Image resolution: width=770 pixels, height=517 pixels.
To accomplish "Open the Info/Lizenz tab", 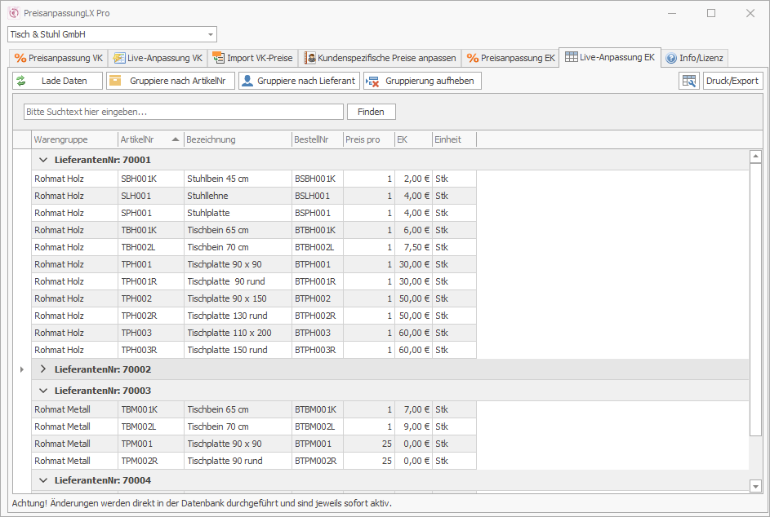I will pyautogui.click(x=694, y=58).
